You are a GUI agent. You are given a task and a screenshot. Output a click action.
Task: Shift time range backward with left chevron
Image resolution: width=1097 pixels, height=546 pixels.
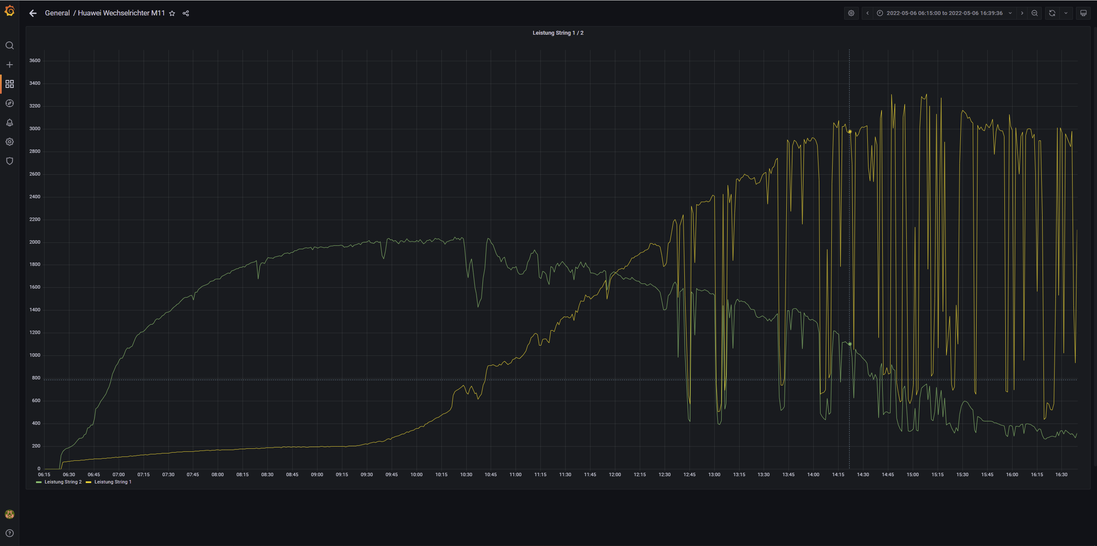pos(867,13)
